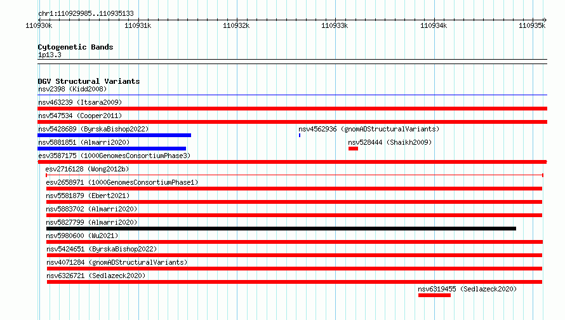Screen dimensions: 565x320
Task: Select the nsv5883702 (Almarri2020) label
Action: pos(91,209)
